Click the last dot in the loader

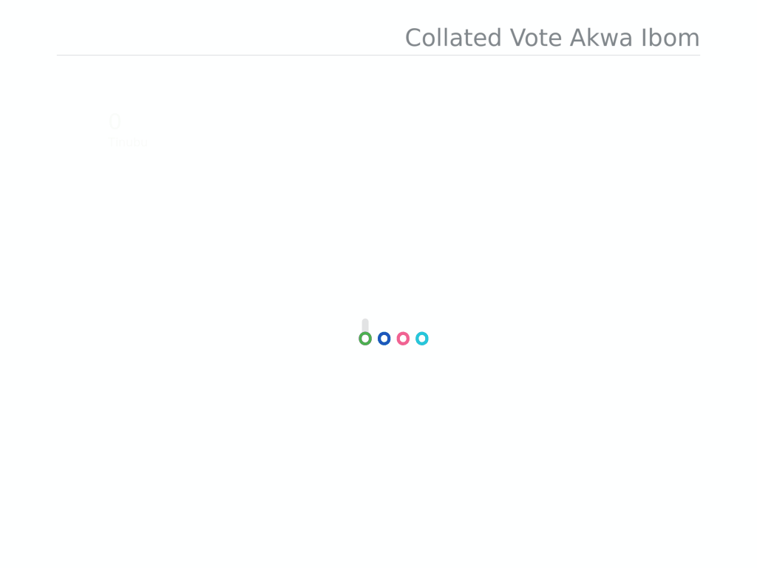[422, 339]
